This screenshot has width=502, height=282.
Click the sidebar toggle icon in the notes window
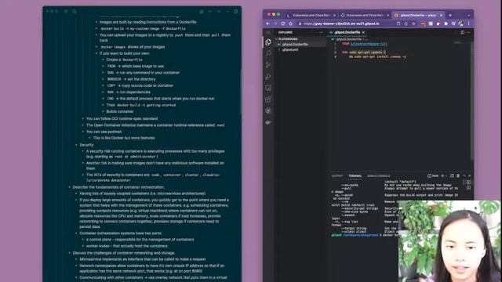click(x=66, y=12)
